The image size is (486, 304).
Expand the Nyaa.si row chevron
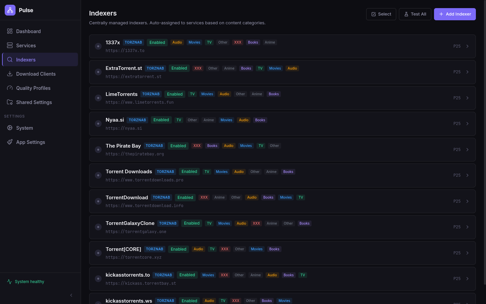467,124
